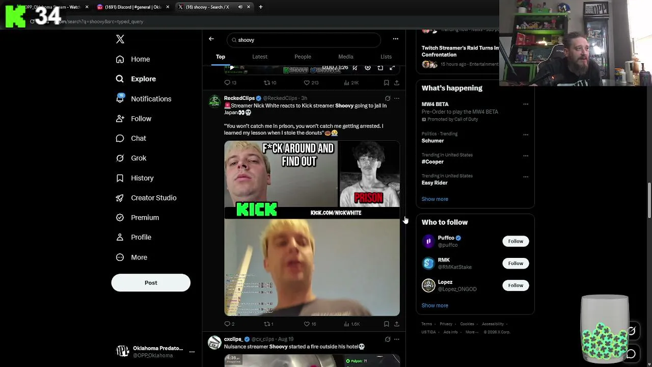Open more options for #Cooper trend
The width and height of the screenshot is (652, 367).
click(x=526, y=155)
